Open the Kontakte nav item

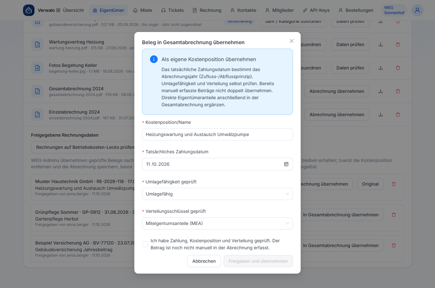[x=243, y=10]
